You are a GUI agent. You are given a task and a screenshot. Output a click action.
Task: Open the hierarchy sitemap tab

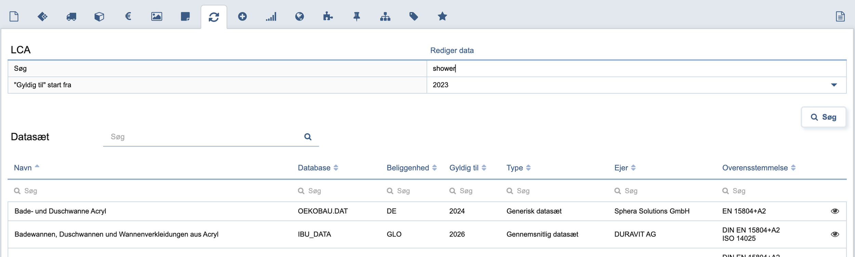pyautogui.click(x=385, y=16)
